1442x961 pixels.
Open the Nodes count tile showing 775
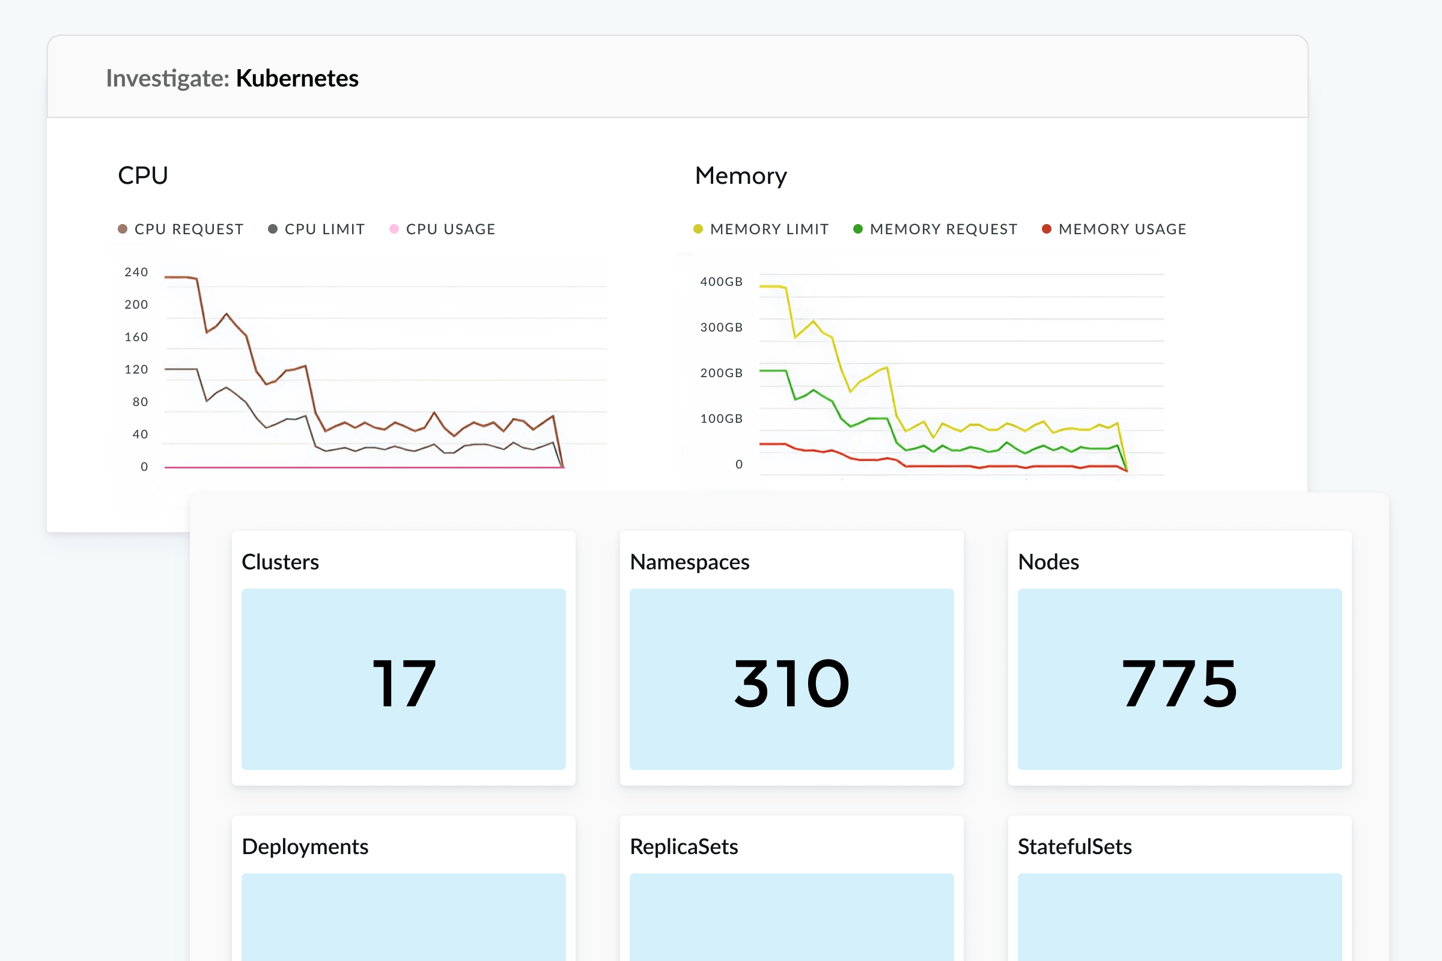pyautogui.click(x=1179, y=679)
